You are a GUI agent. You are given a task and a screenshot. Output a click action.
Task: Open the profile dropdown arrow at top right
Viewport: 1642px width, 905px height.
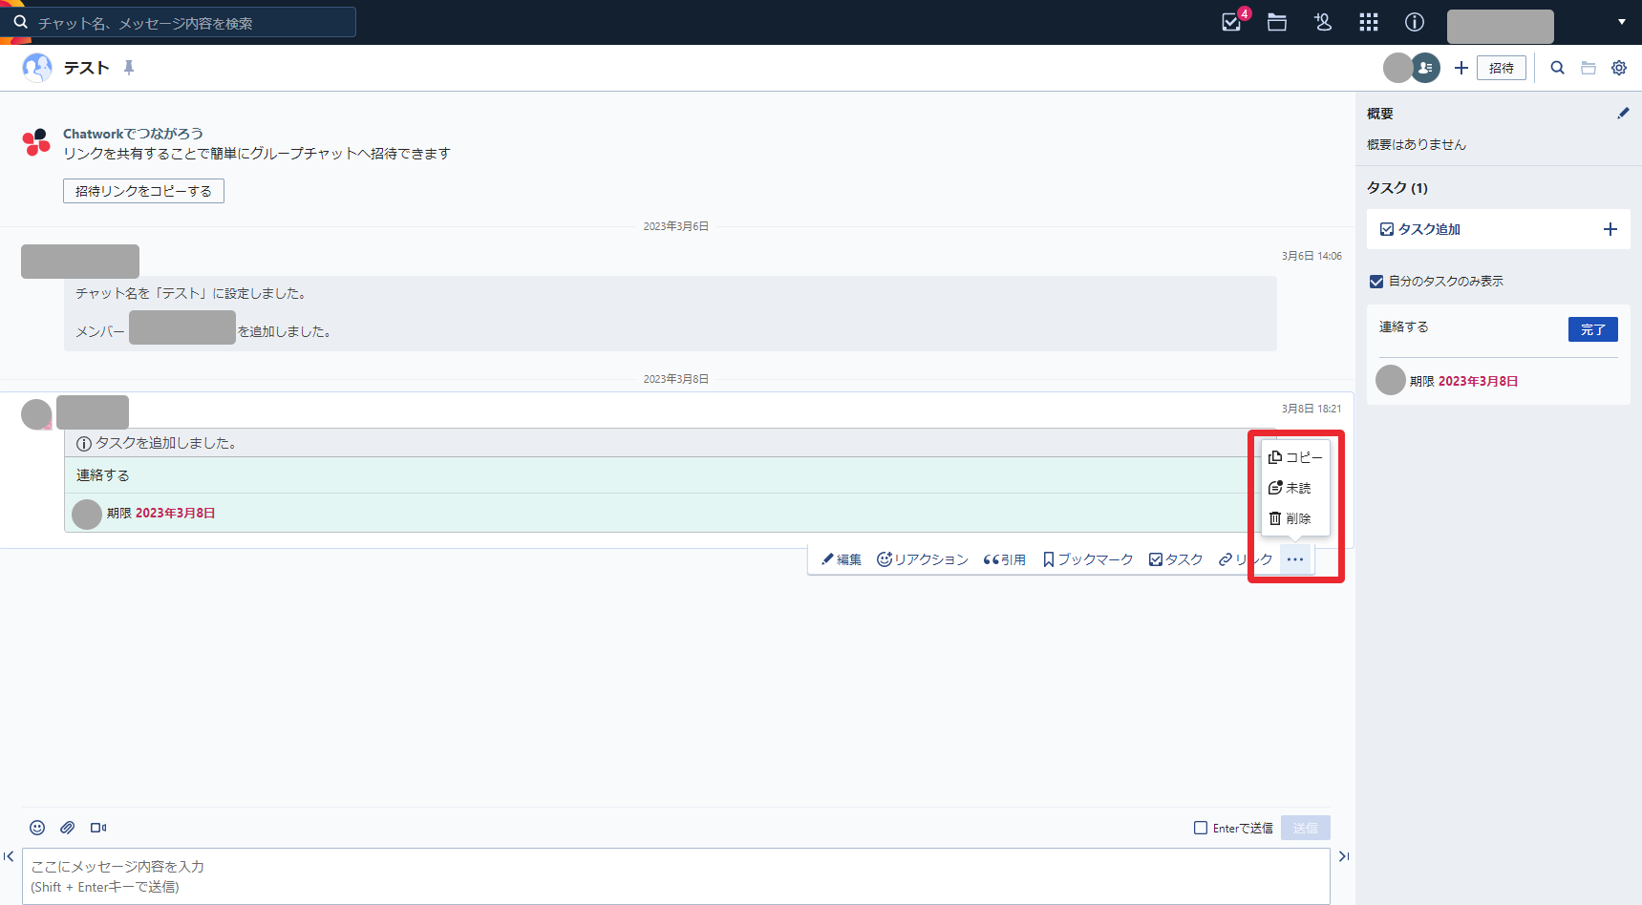pos(1621,22)
